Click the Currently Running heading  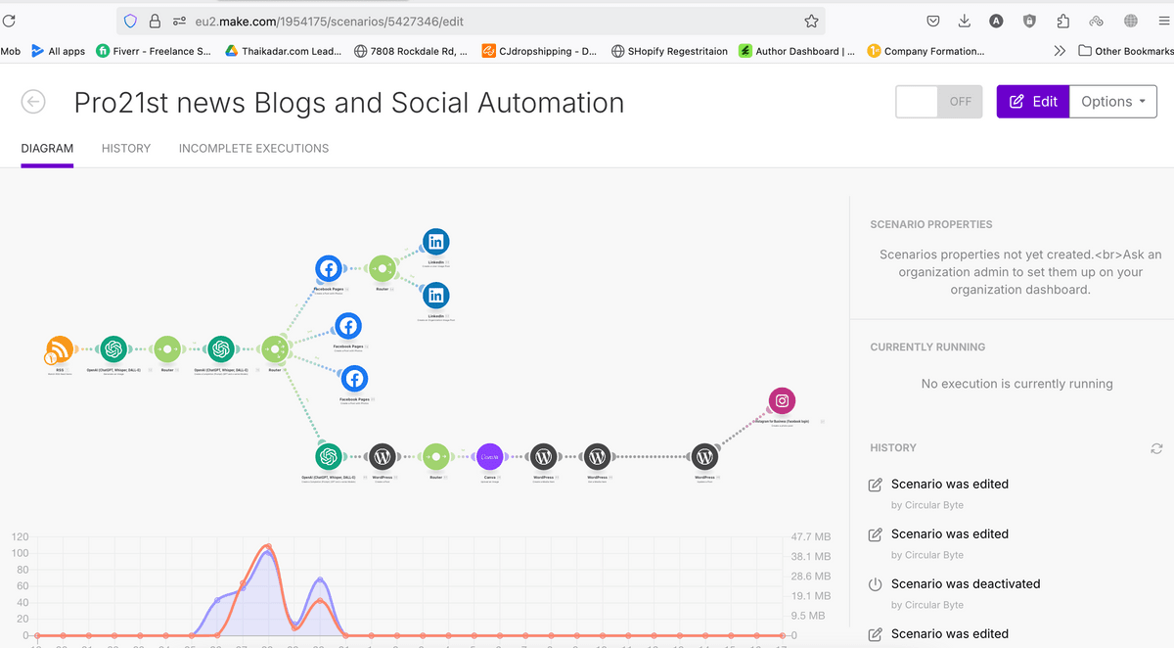pyautogui.click(x=927, y=347)
